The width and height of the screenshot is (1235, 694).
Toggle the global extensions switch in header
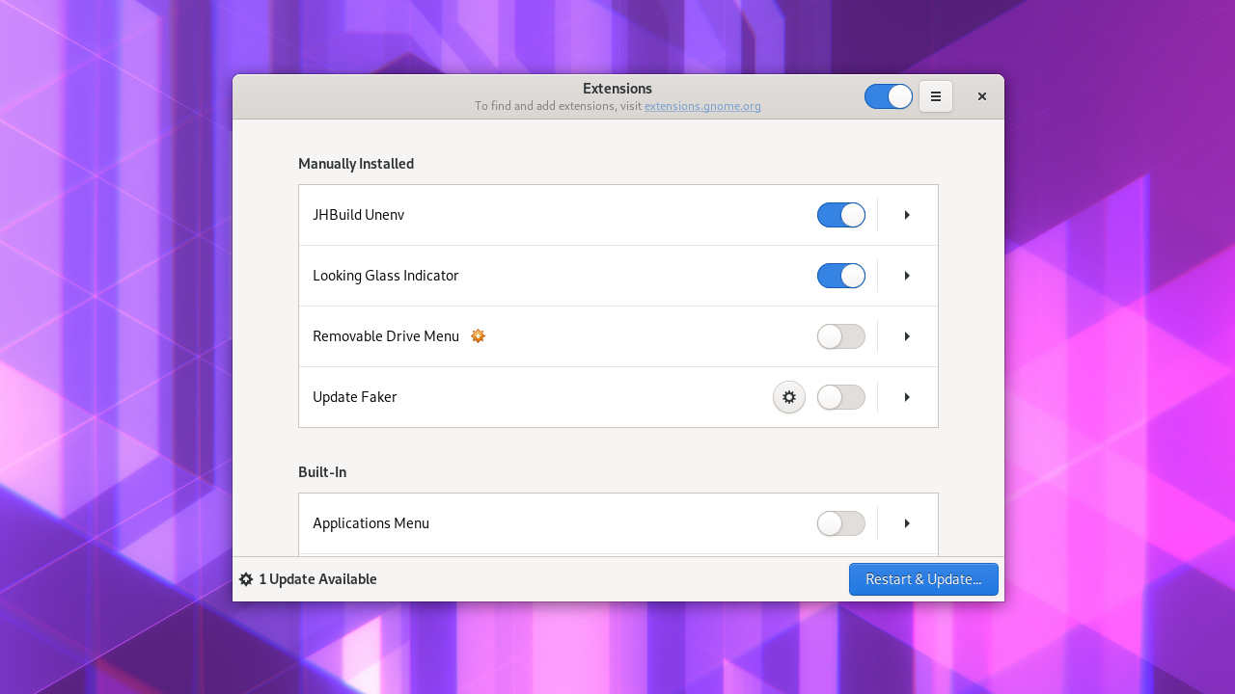pyautogui.click(x=888, y=96)
